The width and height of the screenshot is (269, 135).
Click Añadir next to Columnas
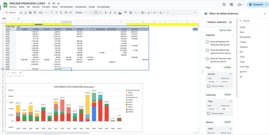tap(228, 95)
